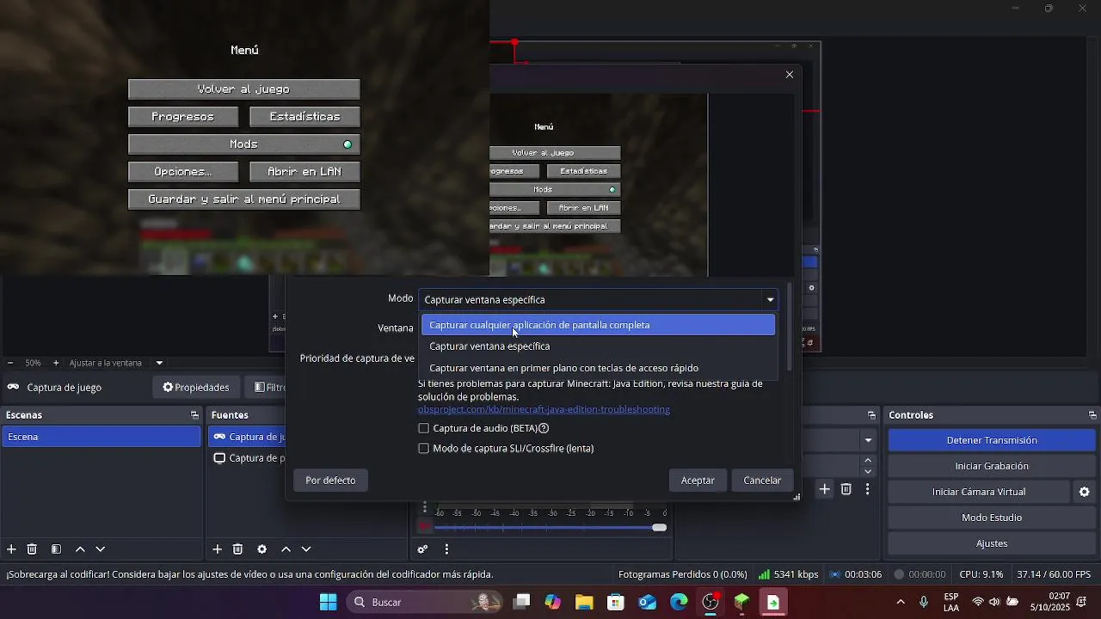Switch to Modo Estudio
The width and height of the screenshot is (1101, 619).
point(992,518)
